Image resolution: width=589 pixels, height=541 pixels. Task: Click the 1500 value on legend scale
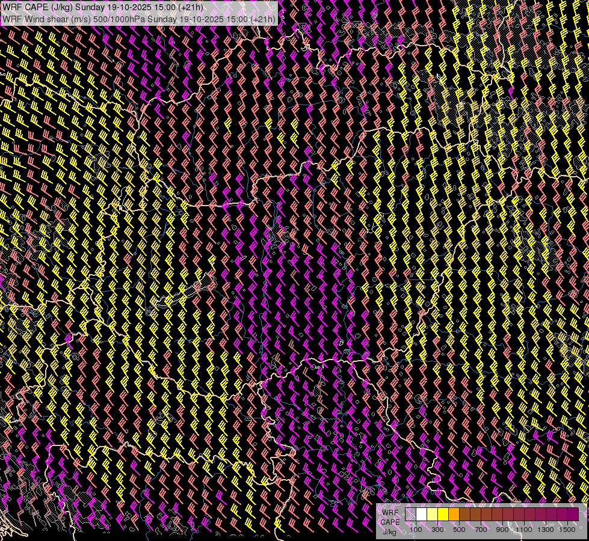click(x=567, y=530)
